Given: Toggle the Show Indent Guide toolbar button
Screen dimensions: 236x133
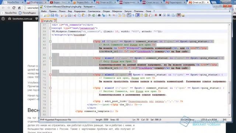Looking at the screenshot, I should pyautogui.click(x=138, y=16).
